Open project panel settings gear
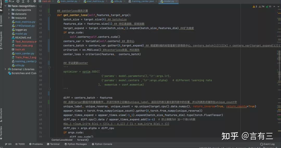281x148 pixels. click(x=35, y=1)
